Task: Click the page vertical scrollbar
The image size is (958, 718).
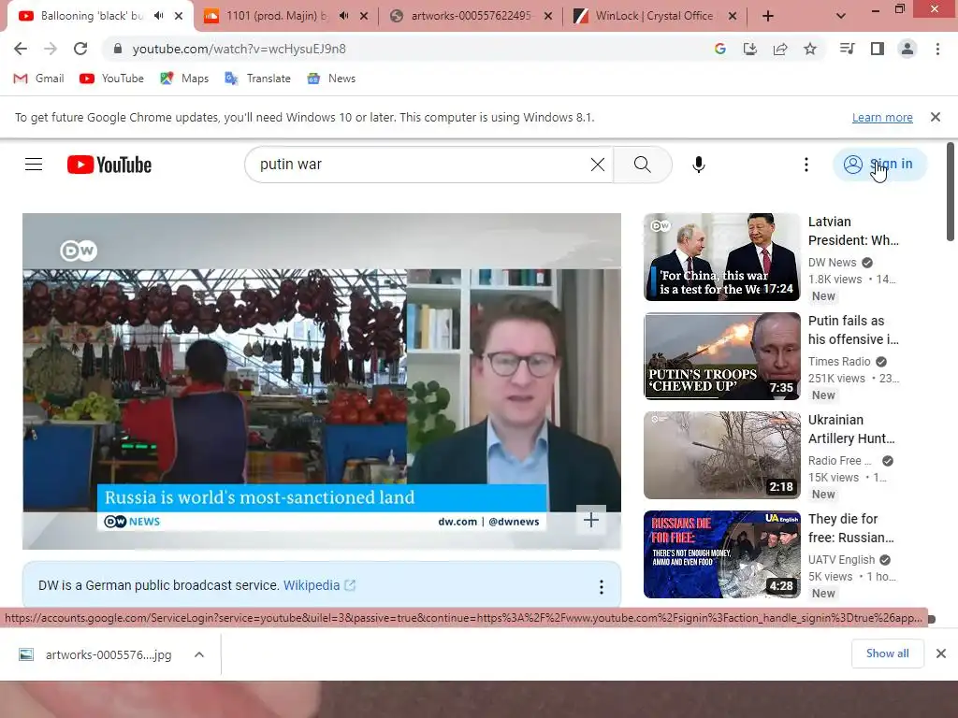Action: tap(951, 191)
